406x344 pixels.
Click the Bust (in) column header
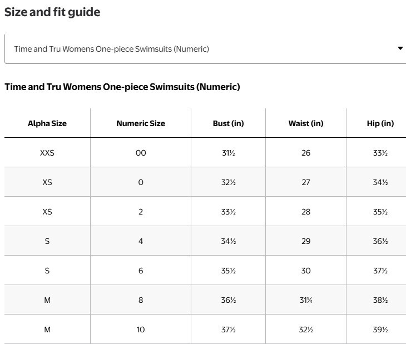(229, 123)
